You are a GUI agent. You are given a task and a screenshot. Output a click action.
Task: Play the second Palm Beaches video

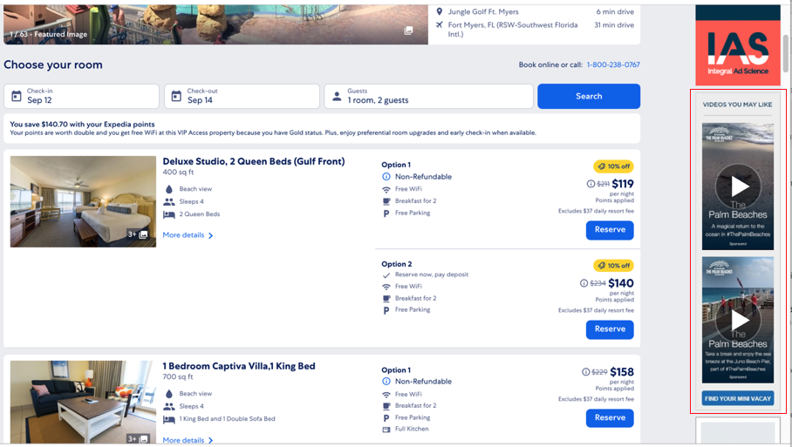(738, 321)
